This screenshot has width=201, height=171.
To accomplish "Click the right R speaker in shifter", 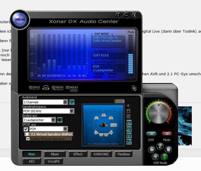I will (x=111, y=118).
